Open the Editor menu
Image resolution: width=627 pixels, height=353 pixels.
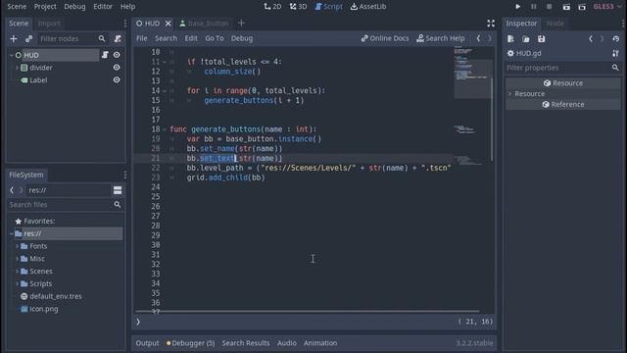[103, 7]
